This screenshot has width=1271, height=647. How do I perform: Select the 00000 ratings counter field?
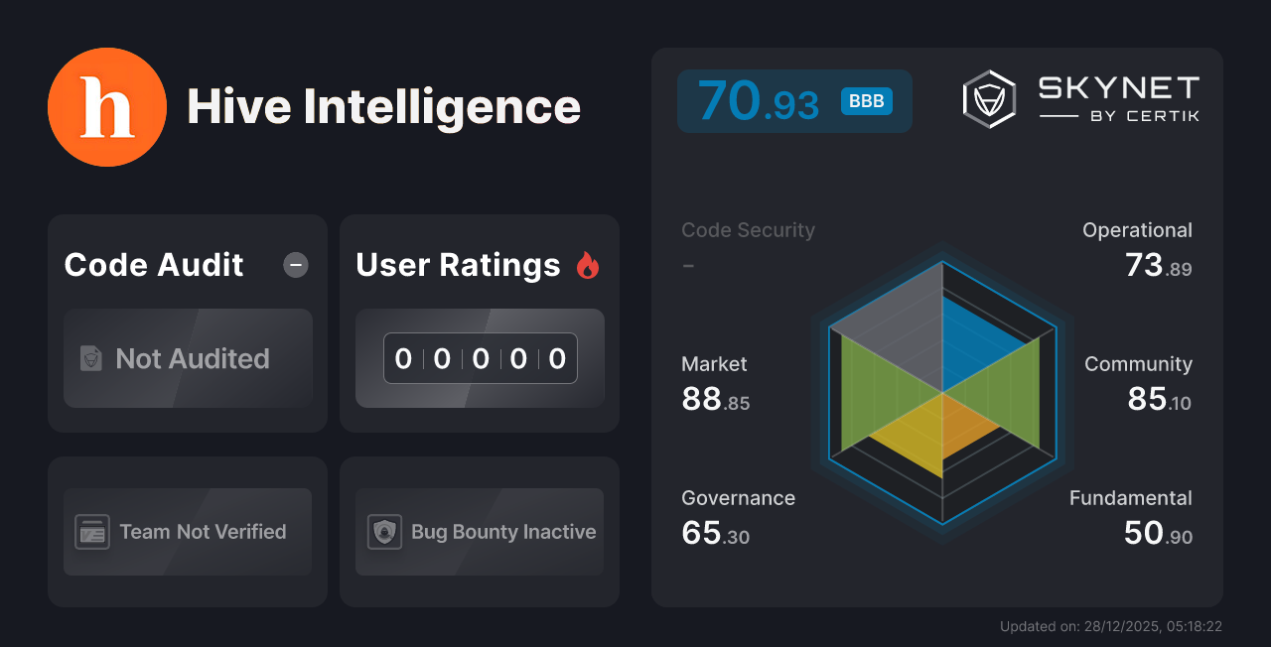pos(480,358)
